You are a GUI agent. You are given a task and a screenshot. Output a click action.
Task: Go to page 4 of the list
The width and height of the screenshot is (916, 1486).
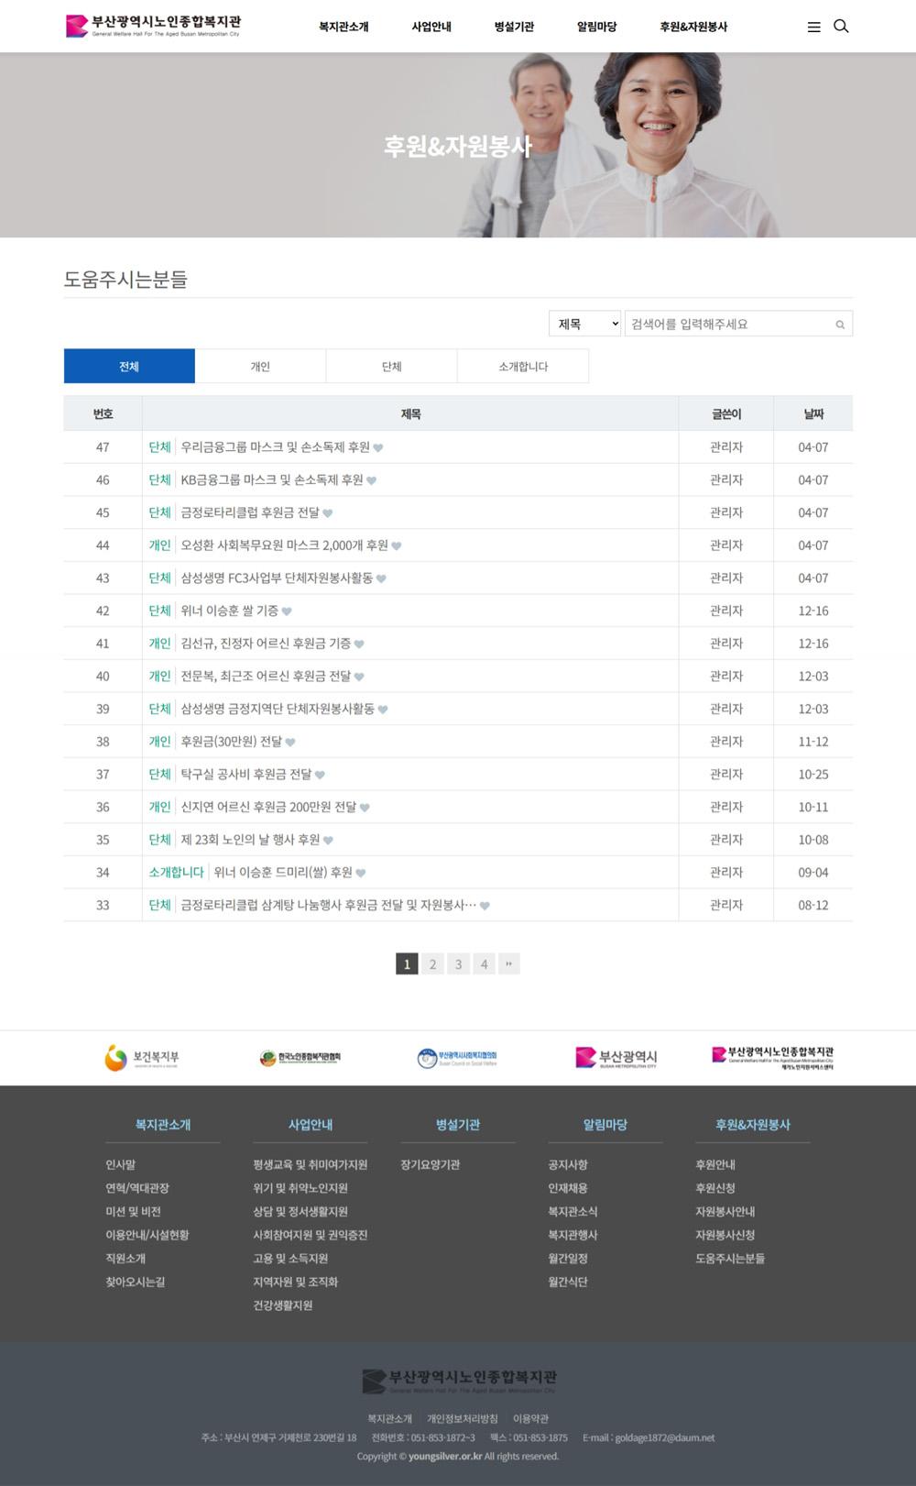(x=484, y=963)
